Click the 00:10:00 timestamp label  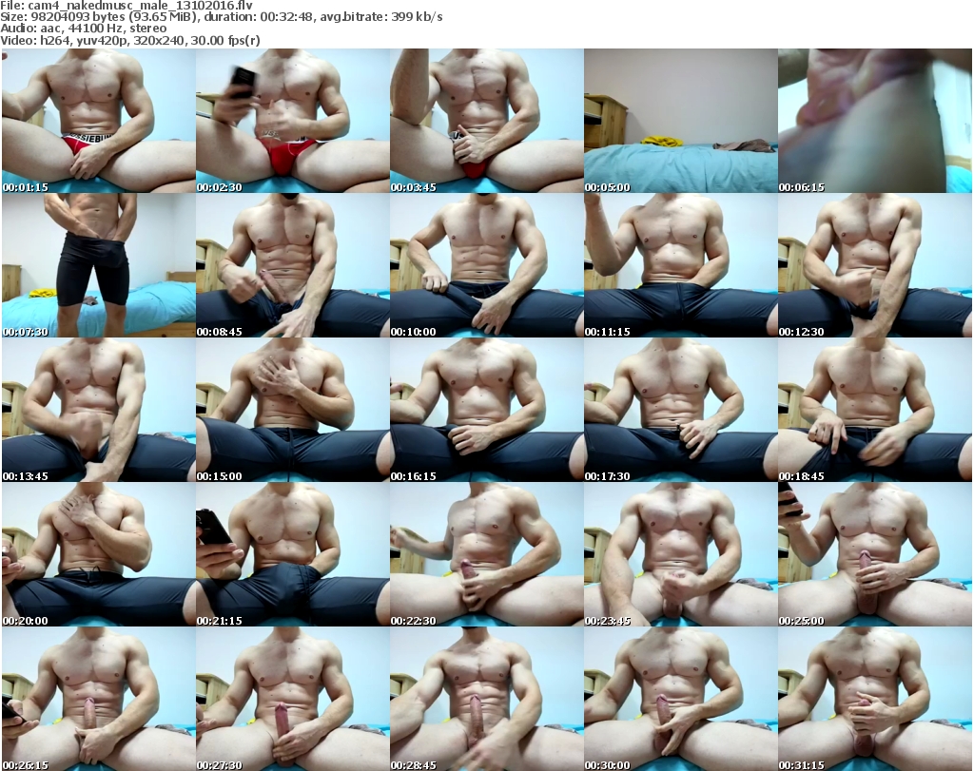pyautogui.click(x=414, y=332)
